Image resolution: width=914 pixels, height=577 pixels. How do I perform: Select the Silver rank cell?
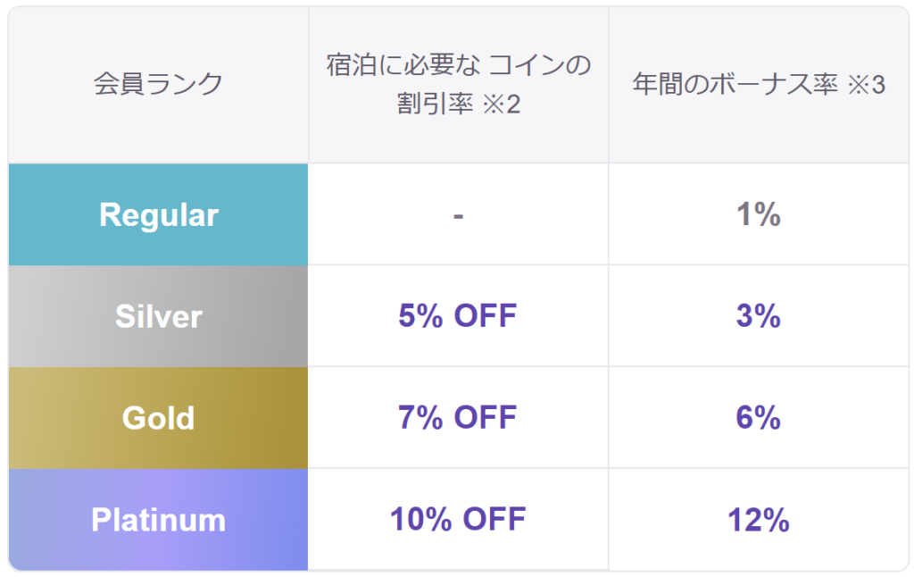tap(158, 316)
